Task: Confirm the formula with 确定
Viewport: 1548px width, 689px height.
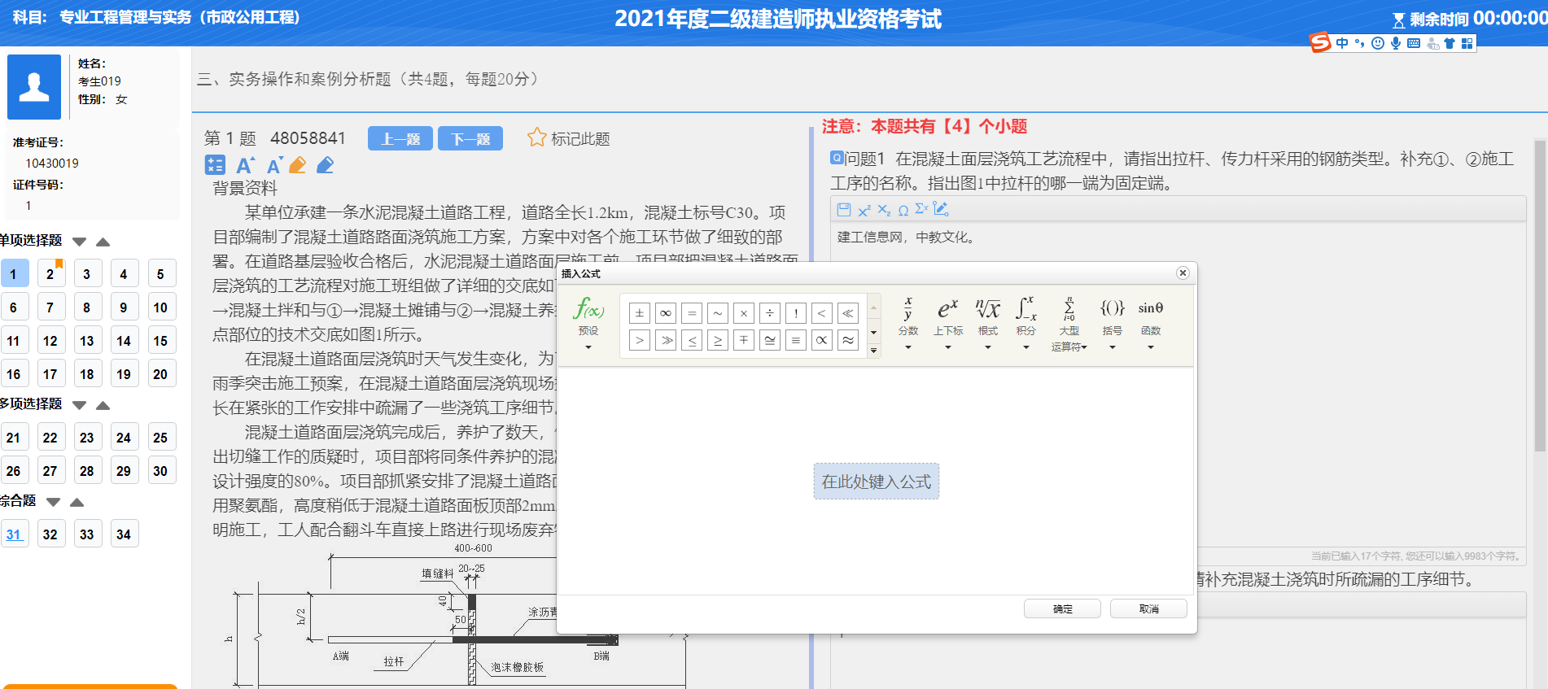Action: (1062, 608)
